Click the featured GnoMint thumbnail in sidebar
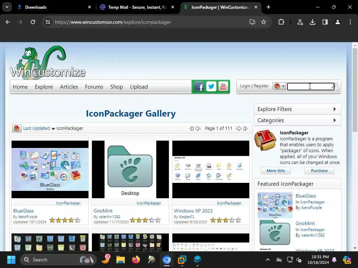This screenshot has width=358, height=268. [275, 232]
